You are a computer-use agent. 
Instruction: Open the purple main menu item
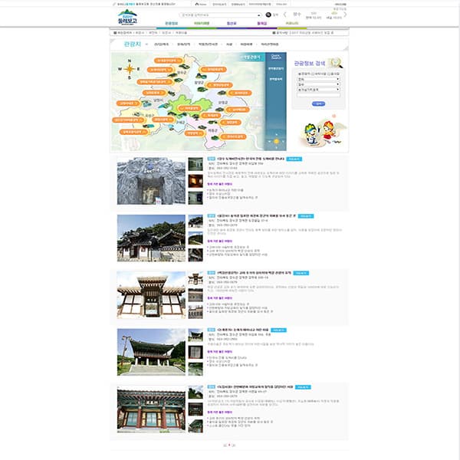click(x=262, y=23)
